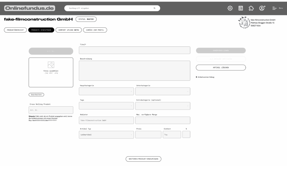Switch to the Produktübersicht tab
This screenshot has height=179, width=287.
(15, 30)
